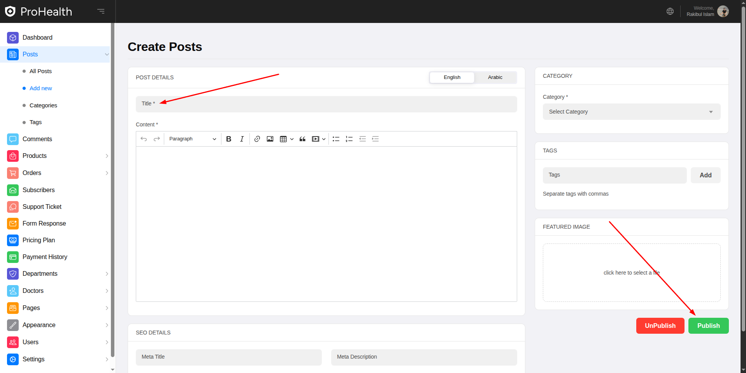Open Pricing Plan page
The width and height of the screenshot is (746, 373).
click(39, 240)
